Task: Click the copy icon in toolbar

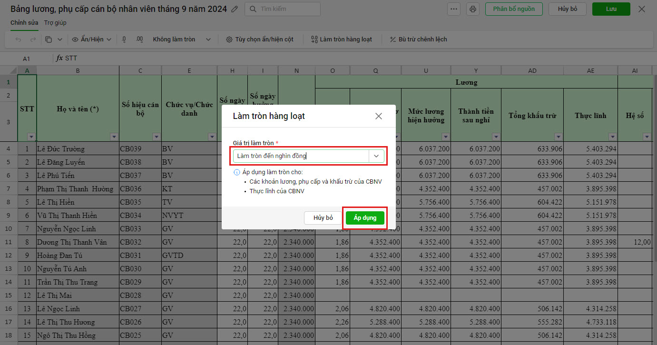Action: click(x=49, y=39)
